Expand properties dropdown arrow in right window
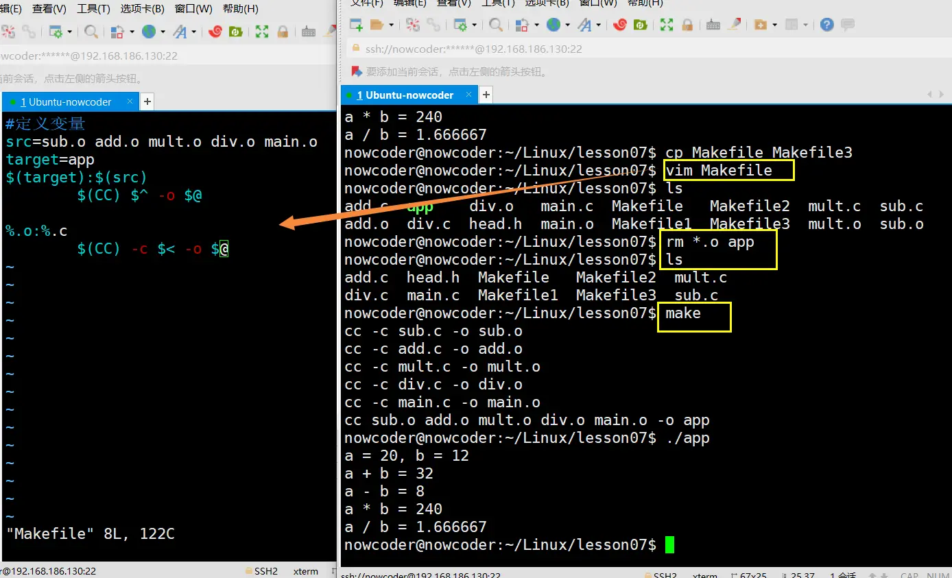Image resolution: width=952 pixels, height=578 pixels. [x=474, y=25]
